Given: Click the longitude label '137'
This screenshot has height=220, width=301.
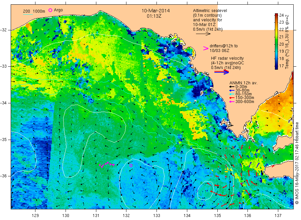Looking at the screenshot, I should click(278, 216).
